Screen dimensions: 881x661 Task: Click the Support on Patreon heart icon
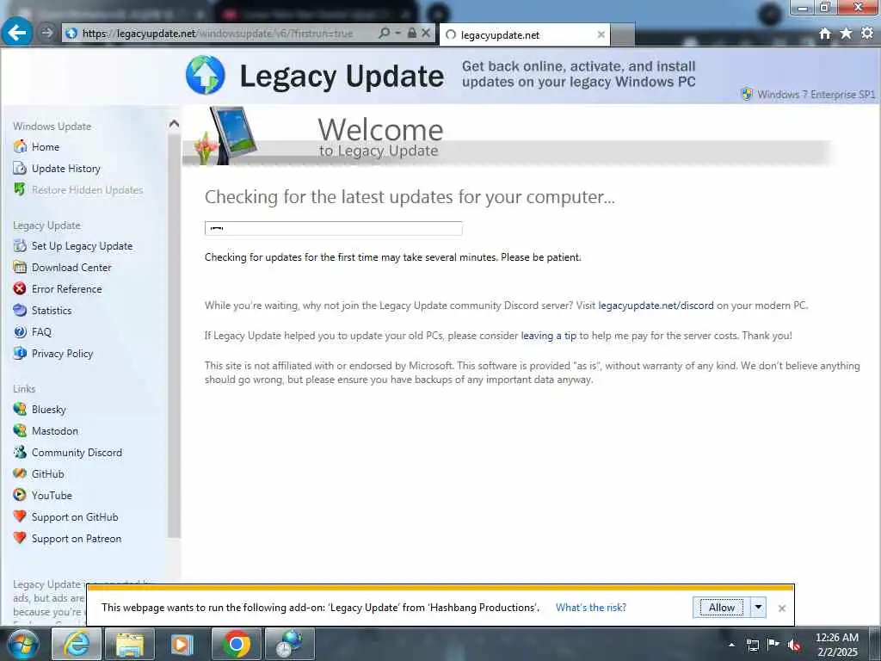click(20, 537)
